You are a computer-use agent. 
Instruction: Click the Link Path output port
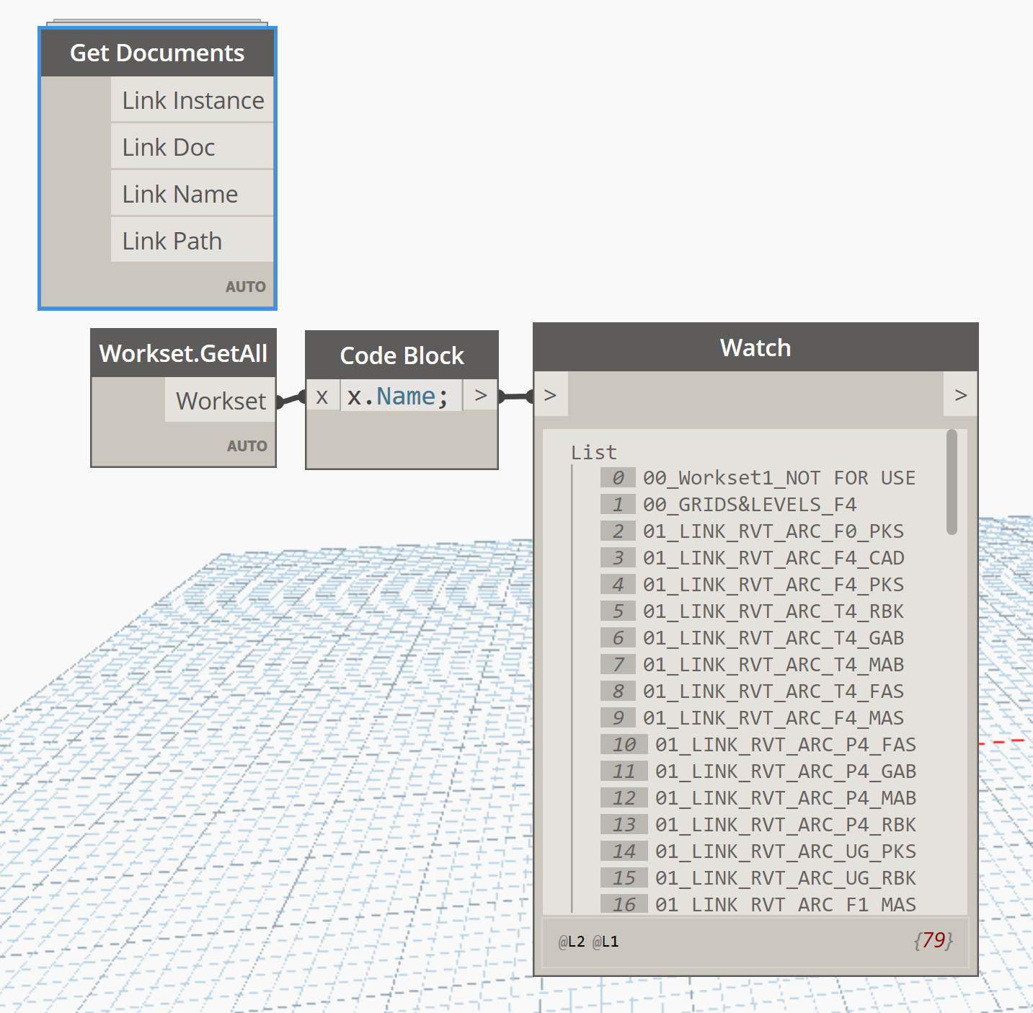pyautogui.click(x=192, y=241)
